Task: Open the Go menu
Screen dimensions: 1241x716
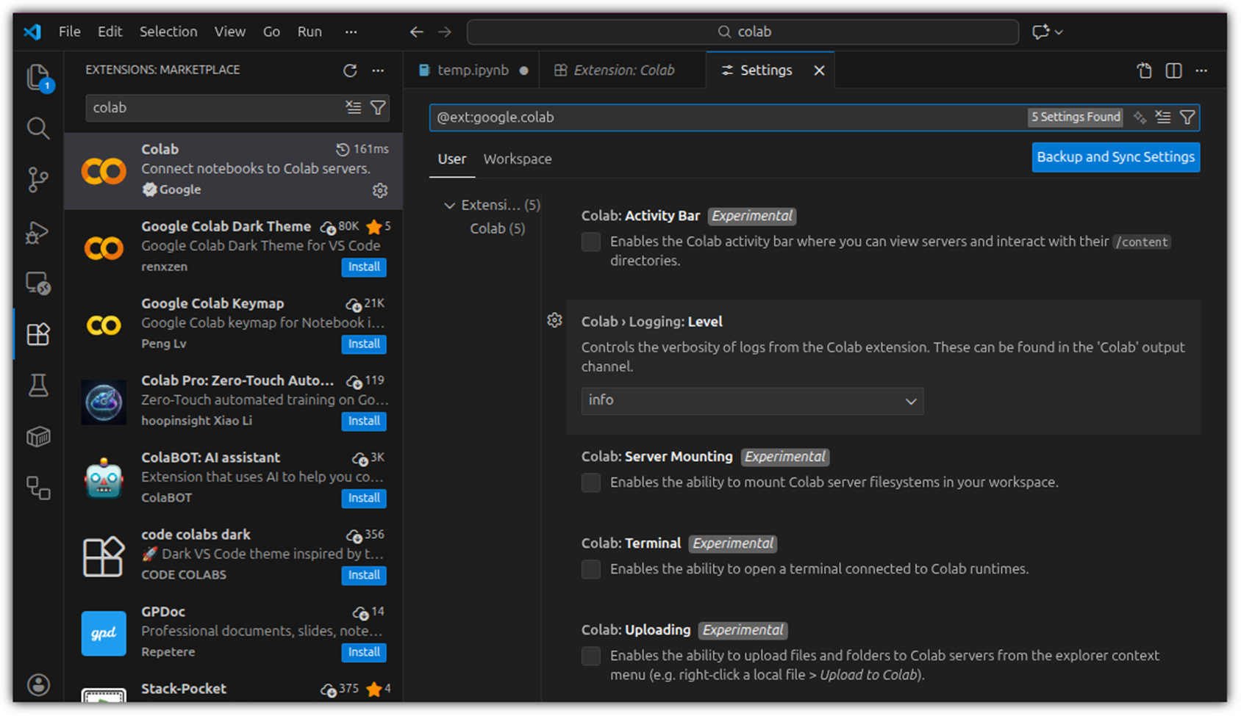Action: (x=271, y=32)
